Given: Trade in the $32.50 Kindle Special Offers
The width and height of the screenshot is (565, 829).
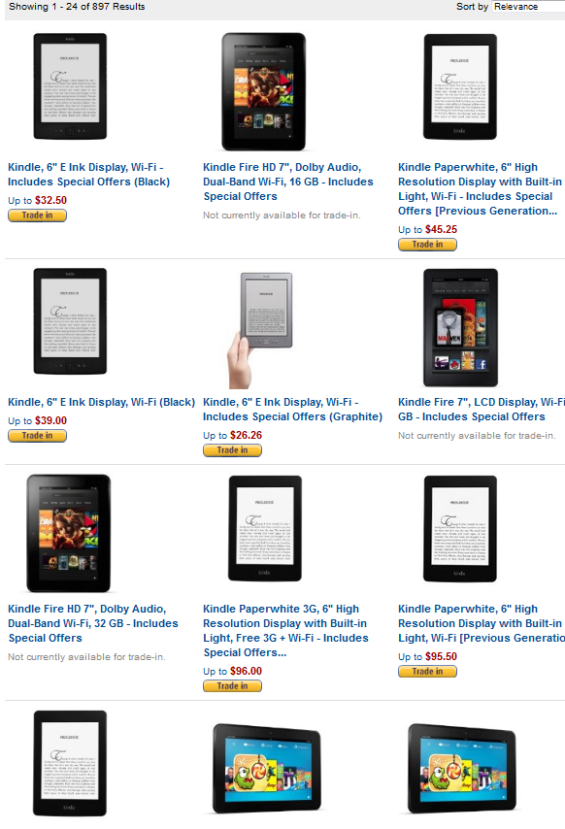Looking at the screenshot, I should pos(37,216).
